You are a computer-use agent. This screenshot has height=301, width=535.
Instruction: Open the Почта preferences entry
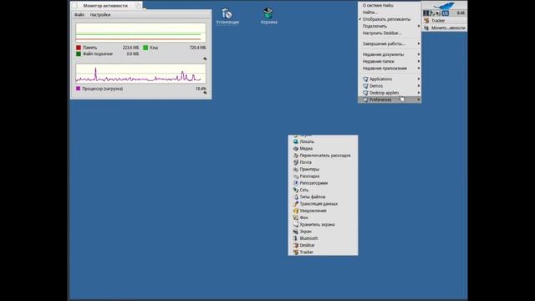click(x=323, y=162)
